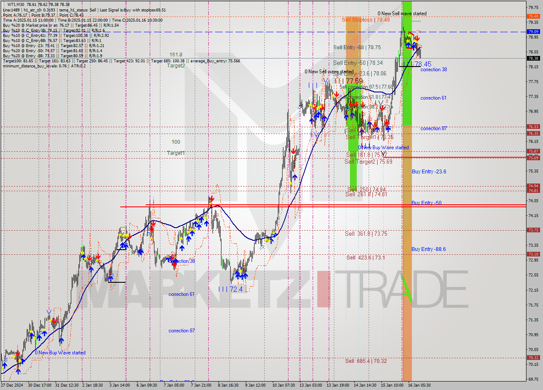Click the '| | | 78.45' wave label

pyautogui.click(x=417, y=64)
